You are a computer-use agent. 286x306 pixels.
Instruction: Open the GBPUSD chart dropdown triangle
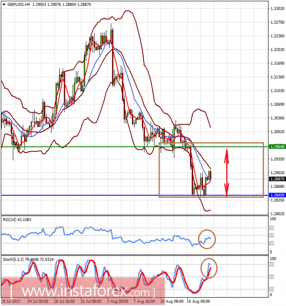click(x=4, y=4)
